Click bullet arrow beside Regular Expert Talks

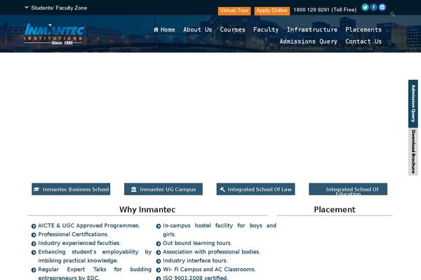pyautogui.click(x=34, y=270)
